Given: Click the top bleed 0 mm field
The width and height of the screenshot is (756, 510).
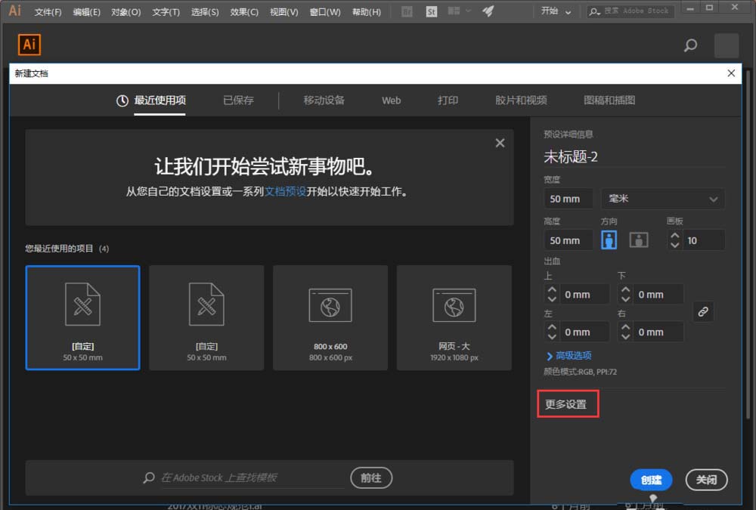Looking at the screenshot, I should [x=584, y=295].
